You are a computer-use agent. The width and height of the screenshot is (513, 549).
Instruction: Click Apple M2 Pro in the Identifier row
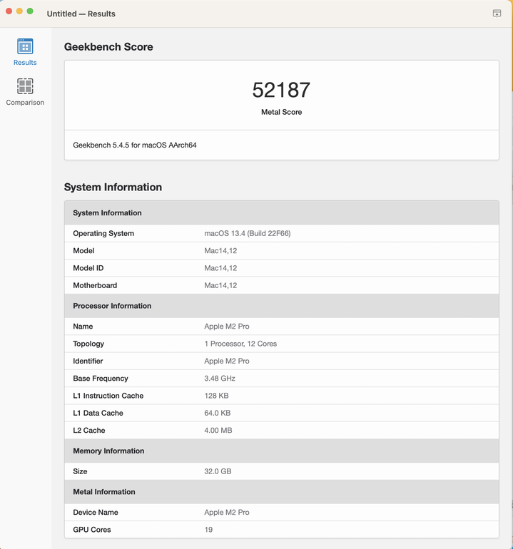[x=227, y=361]
